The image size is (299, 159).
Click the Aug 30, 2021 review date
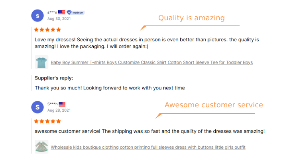click(x=59, y=19)
